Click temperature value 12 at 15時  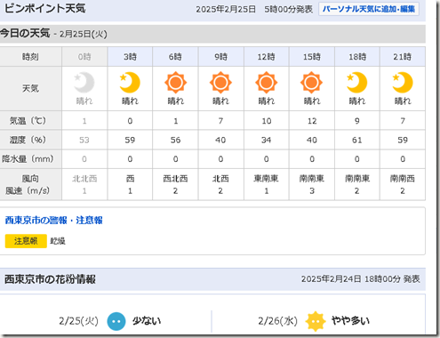312,121
